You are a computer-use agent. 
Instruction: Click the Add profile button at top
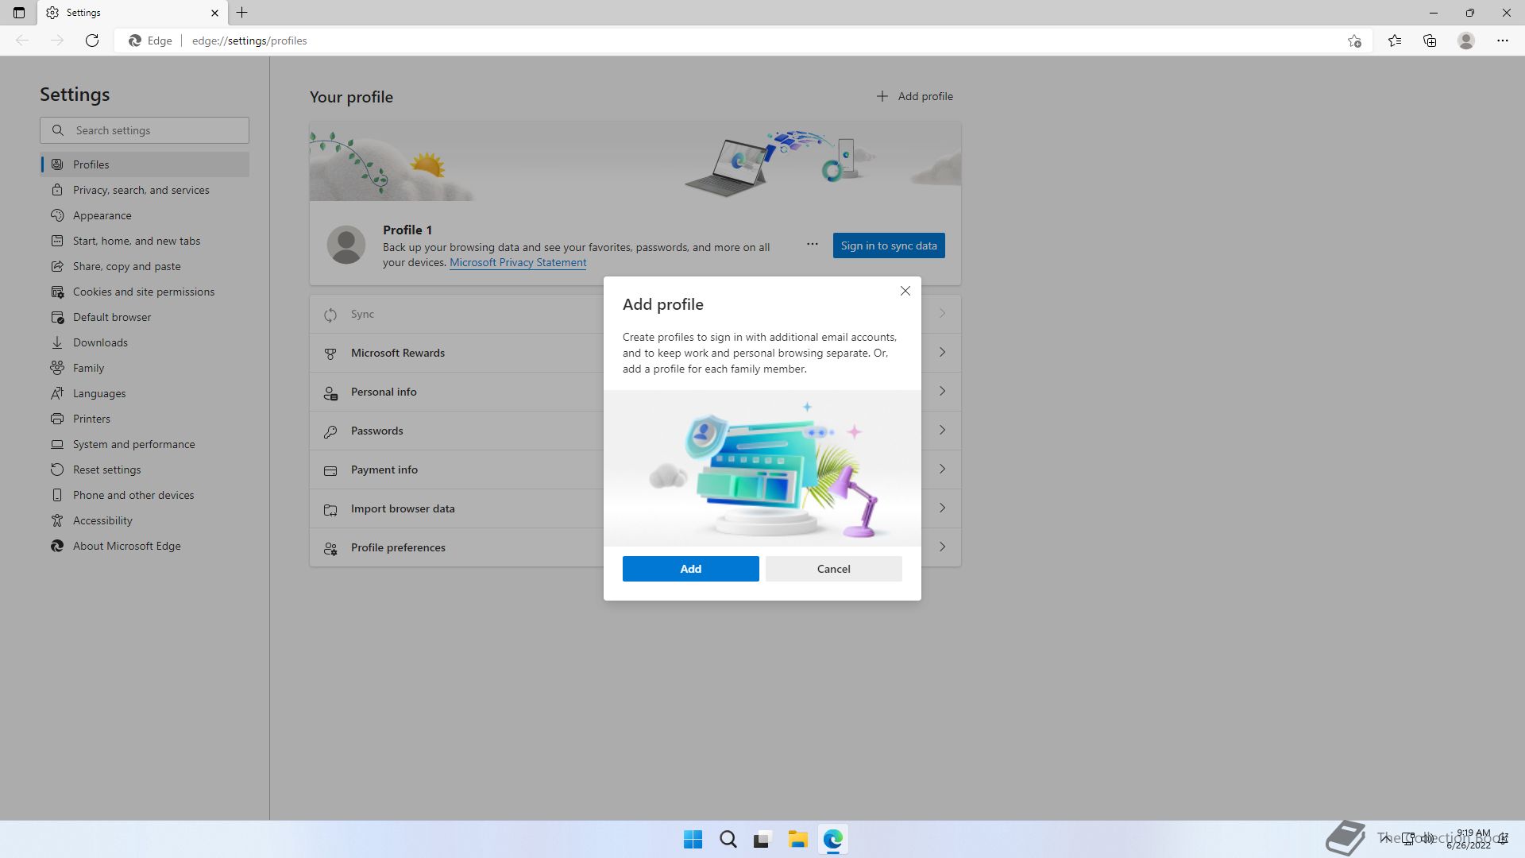914,96
